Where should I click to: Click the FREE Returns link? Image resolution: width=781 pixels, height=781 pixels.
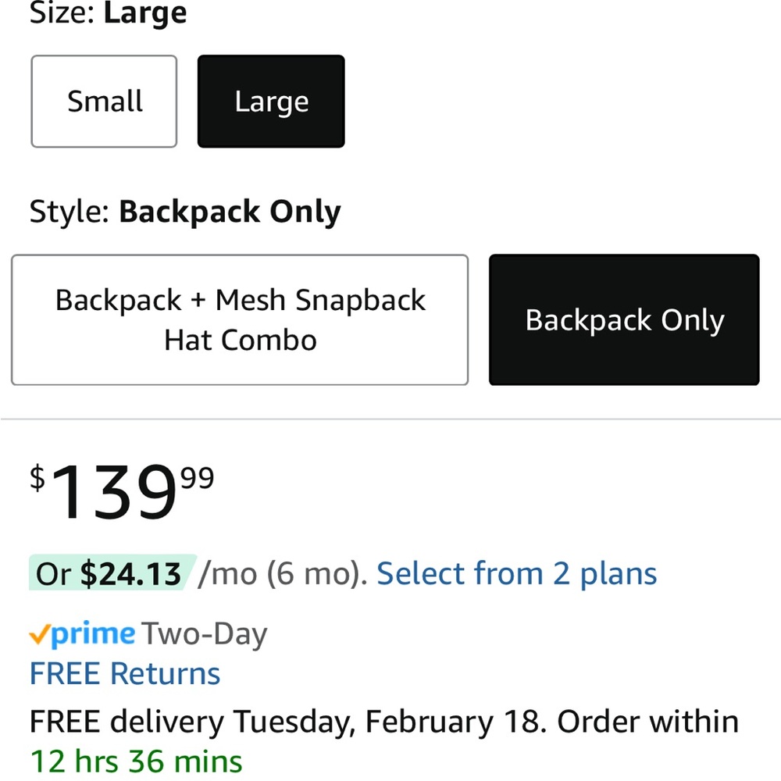[x=123, y=673]
